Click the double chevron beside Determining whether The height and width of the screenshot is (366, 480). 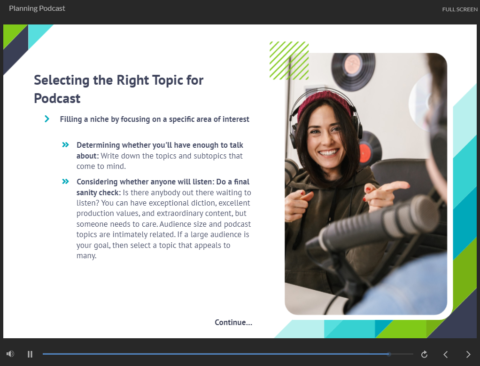click(66, 145)
